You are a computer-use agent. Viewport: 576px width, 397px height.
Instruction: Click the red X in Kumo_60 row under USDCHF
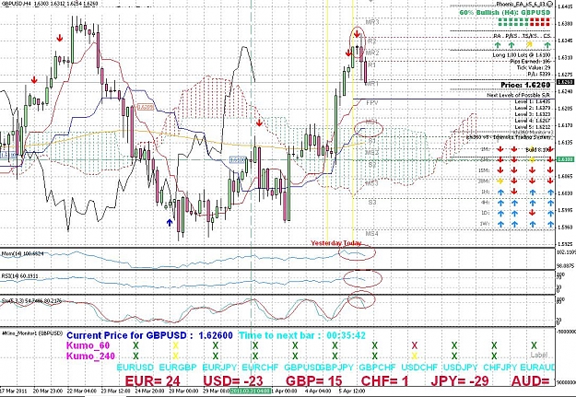(415, 345)
